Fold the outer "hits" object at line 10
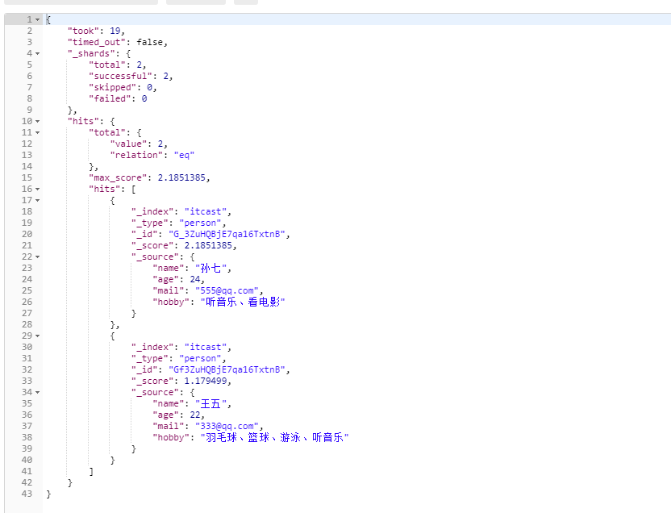This screenshot has height=513, width=671. point(37,121)
